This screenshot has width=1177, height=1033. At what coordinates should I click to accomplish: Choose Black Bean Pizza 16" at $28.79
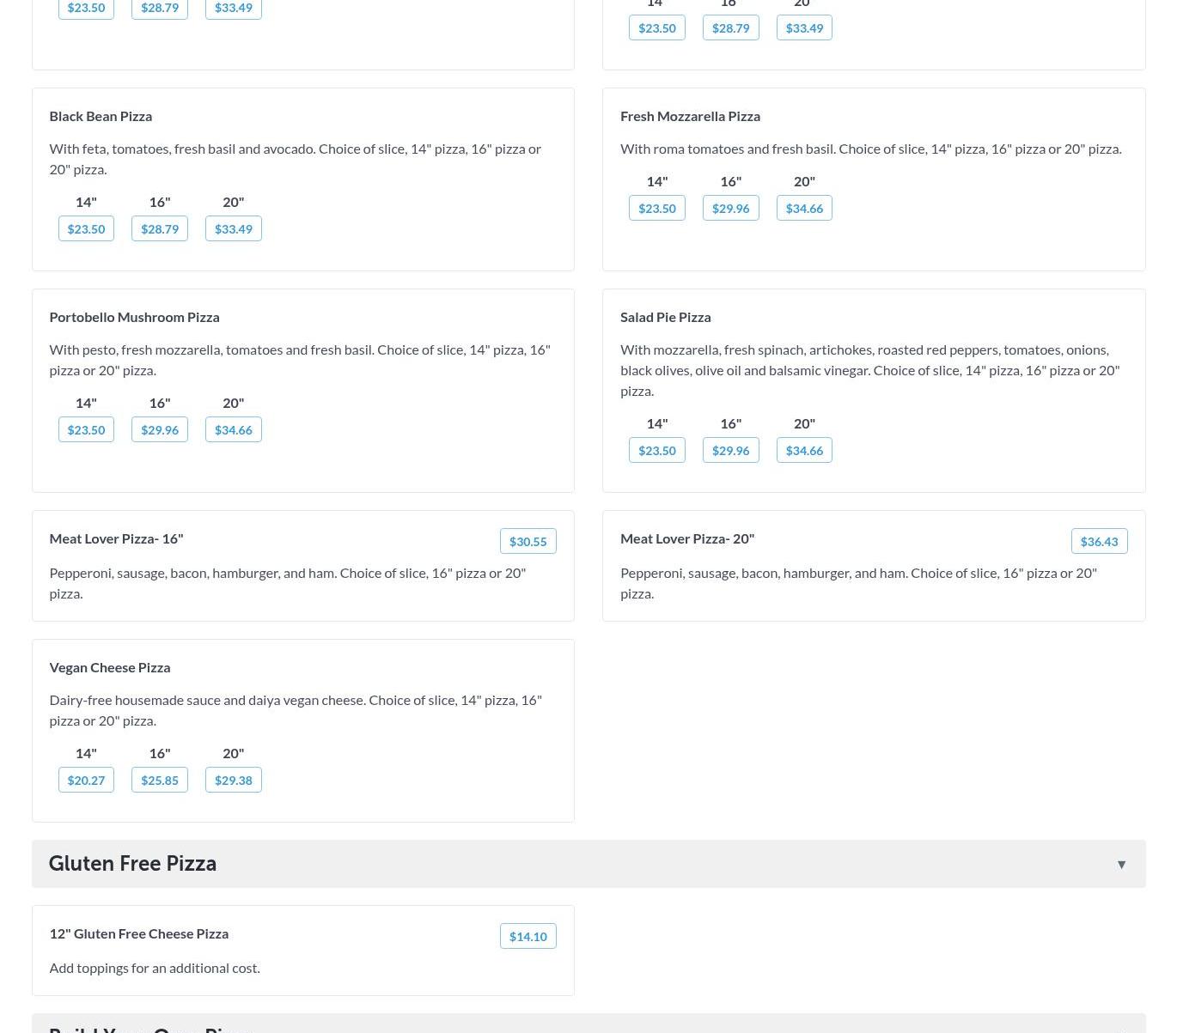coord(160,228)
